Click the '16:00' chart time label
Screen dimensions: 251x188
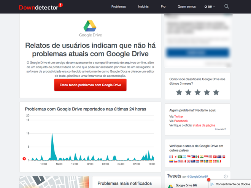coord(59,164)
